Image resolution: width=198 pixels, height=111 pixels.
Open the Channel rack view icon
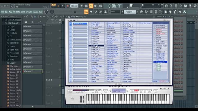(151, 12)
